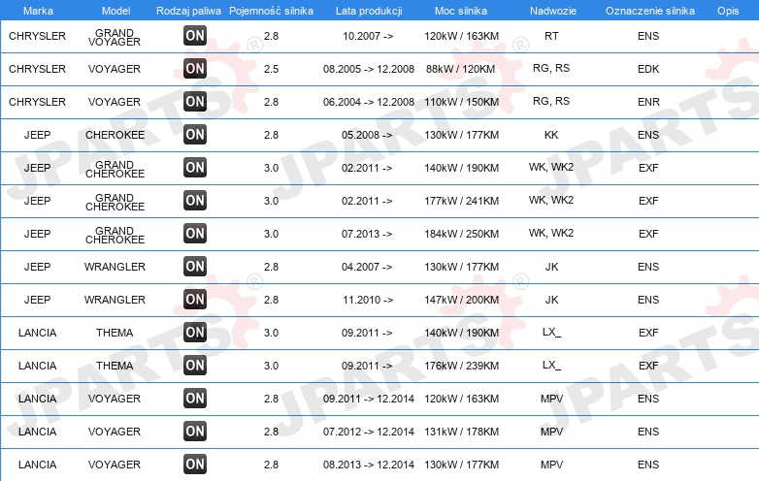
Task: Click JK body cell in Wrangler 147kW row
Action: 552,300
